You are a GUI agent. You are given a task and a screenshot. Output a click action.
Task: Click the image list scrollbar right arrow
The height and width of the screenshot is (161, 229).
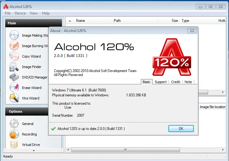223,92
